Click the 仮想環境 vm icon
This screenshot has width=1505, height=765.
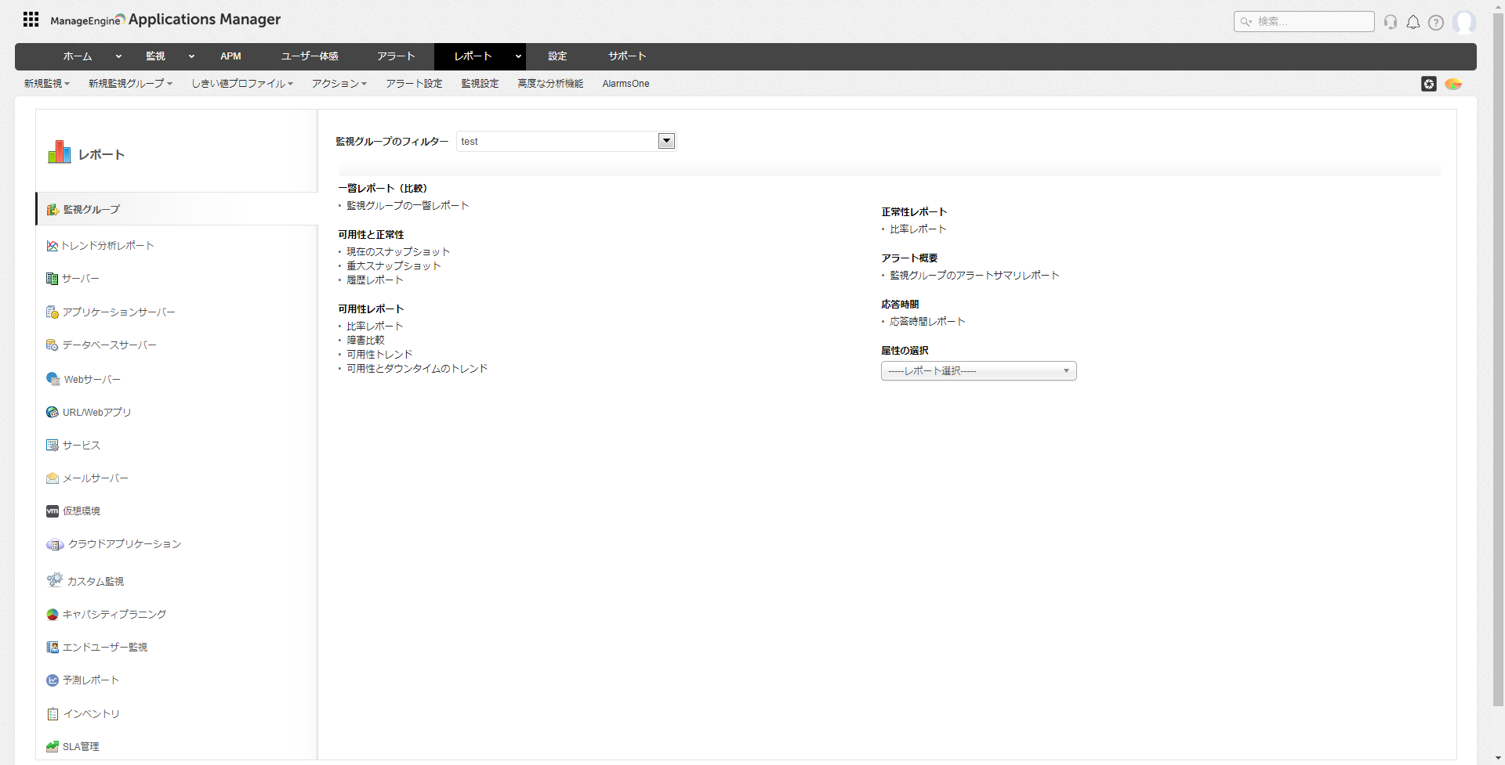point(53,511)
